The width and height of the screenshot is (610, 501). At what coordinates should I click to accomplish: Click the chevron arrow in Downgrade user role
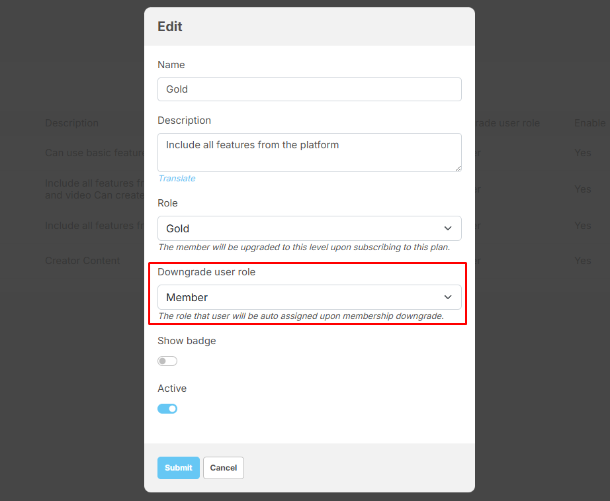coord(448,297)
